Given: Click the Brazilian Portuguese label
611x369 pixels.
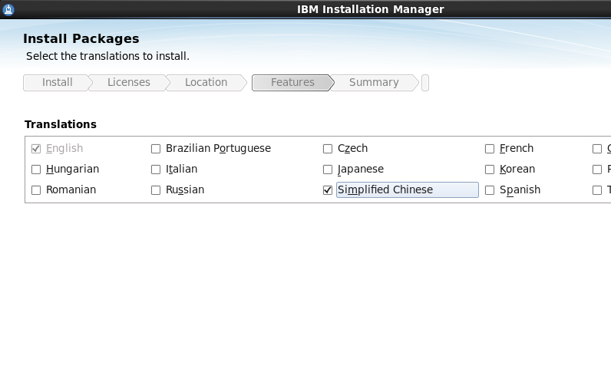Looking at the screenshot, I should tap(218, 149).
